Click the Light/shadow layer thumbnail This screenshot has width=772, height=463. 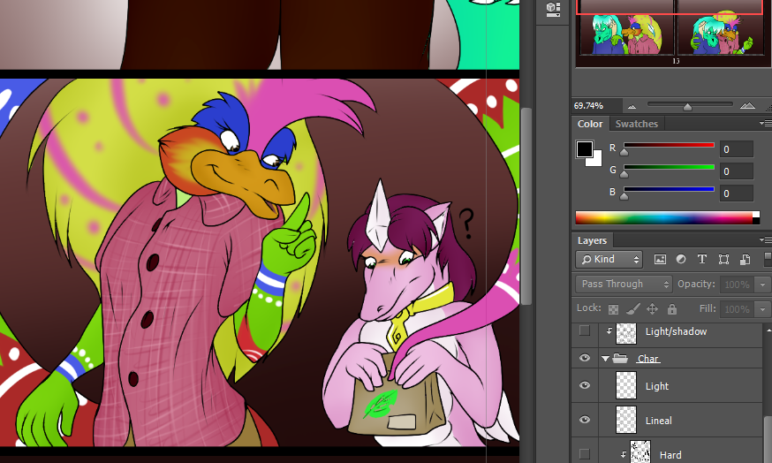coord(626,333)
